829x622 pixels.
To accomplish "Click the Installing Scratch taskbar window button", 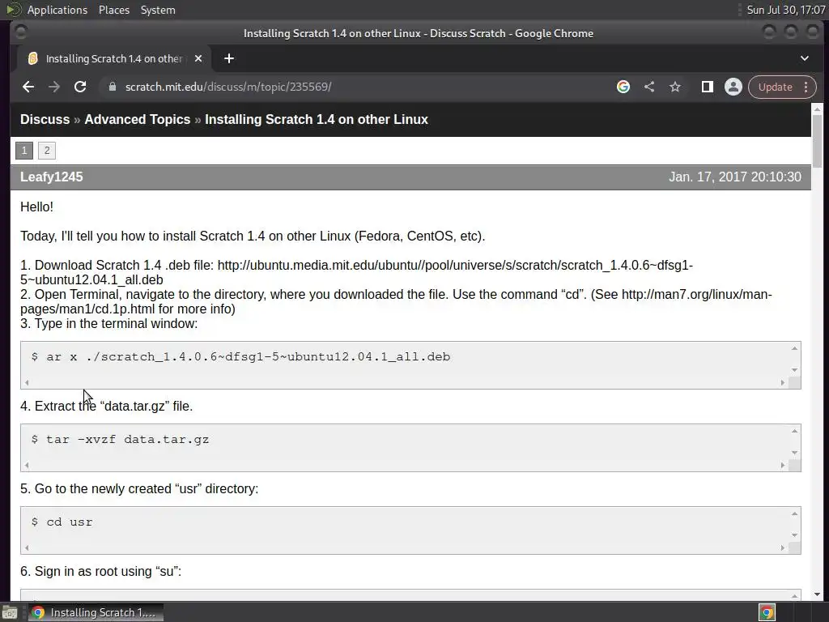I will click(96, 612).
